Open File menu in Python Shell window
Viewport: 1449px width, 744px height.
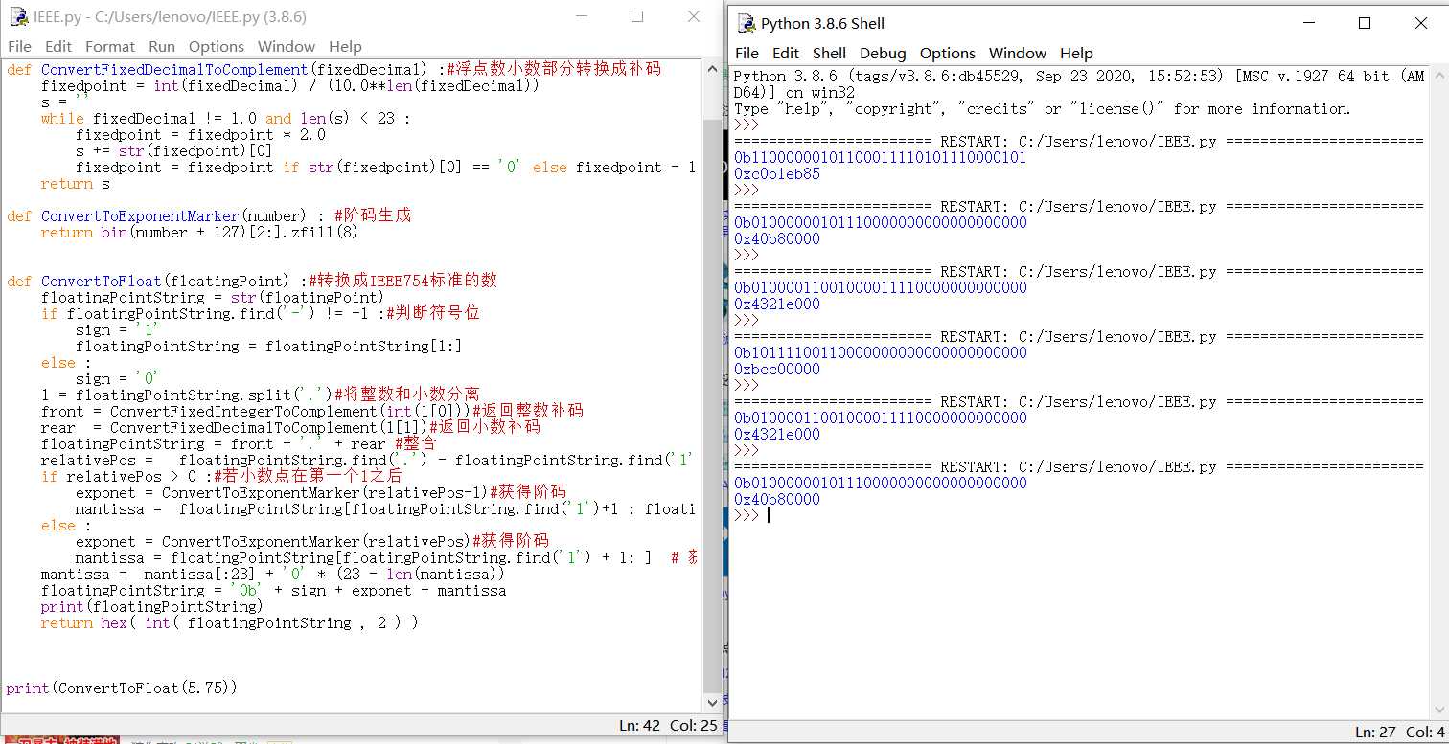(x=747, y=53)
